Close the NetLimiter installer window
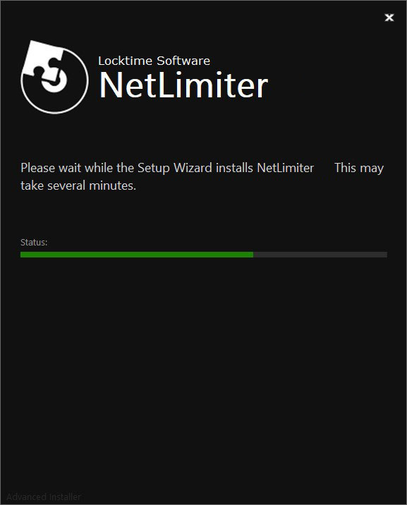 (389, 18)
